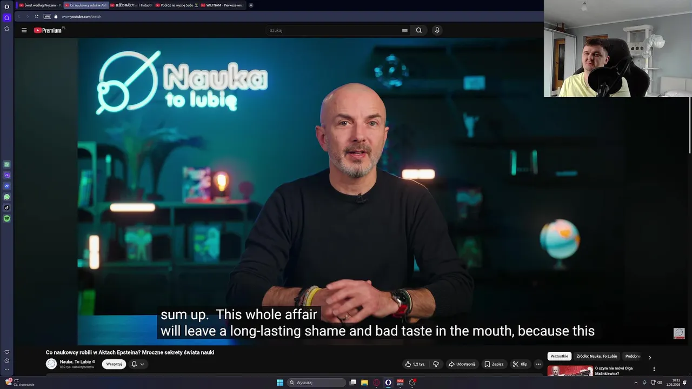Click the notification bell icon
692x389 pixels.
(134, 364)
